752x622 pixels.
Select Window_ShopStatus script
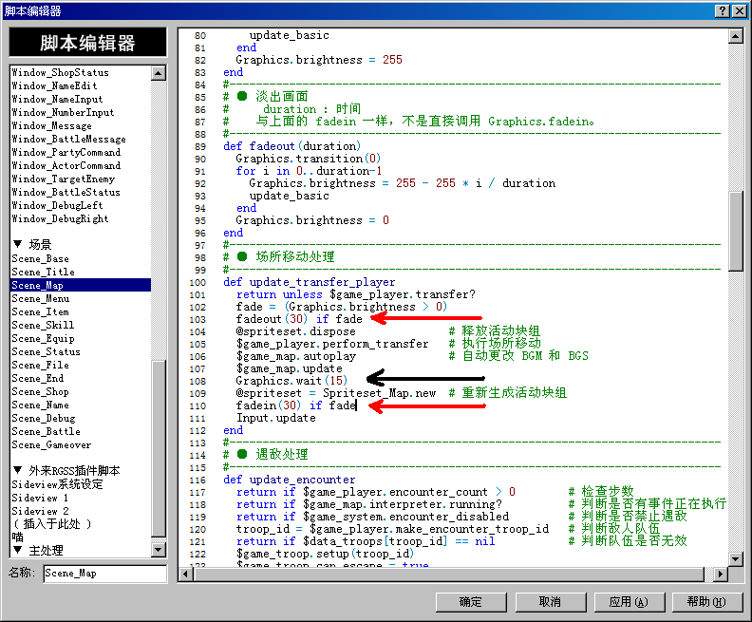[x=60, y=72]
